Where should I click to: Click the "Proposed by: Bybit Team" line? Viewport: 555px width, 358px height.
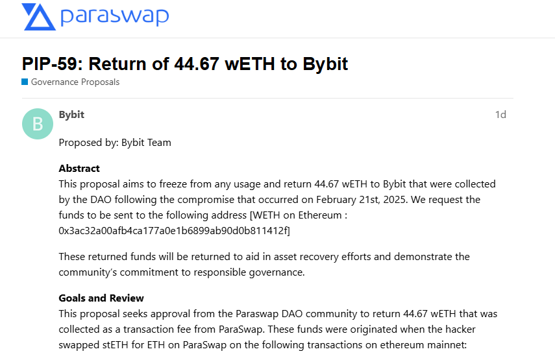click(115, 143)
